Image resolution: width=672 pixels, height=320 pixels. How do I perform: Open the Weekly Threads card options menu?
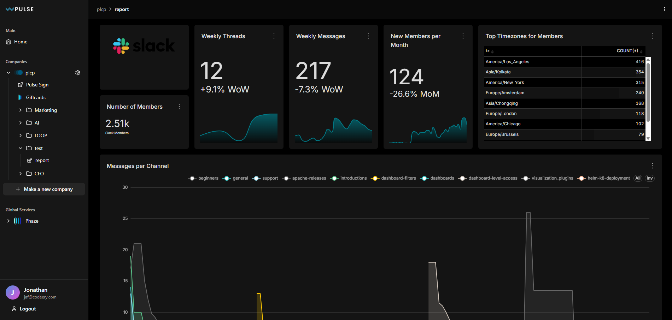pyautogui.click(x=274, y=36)
